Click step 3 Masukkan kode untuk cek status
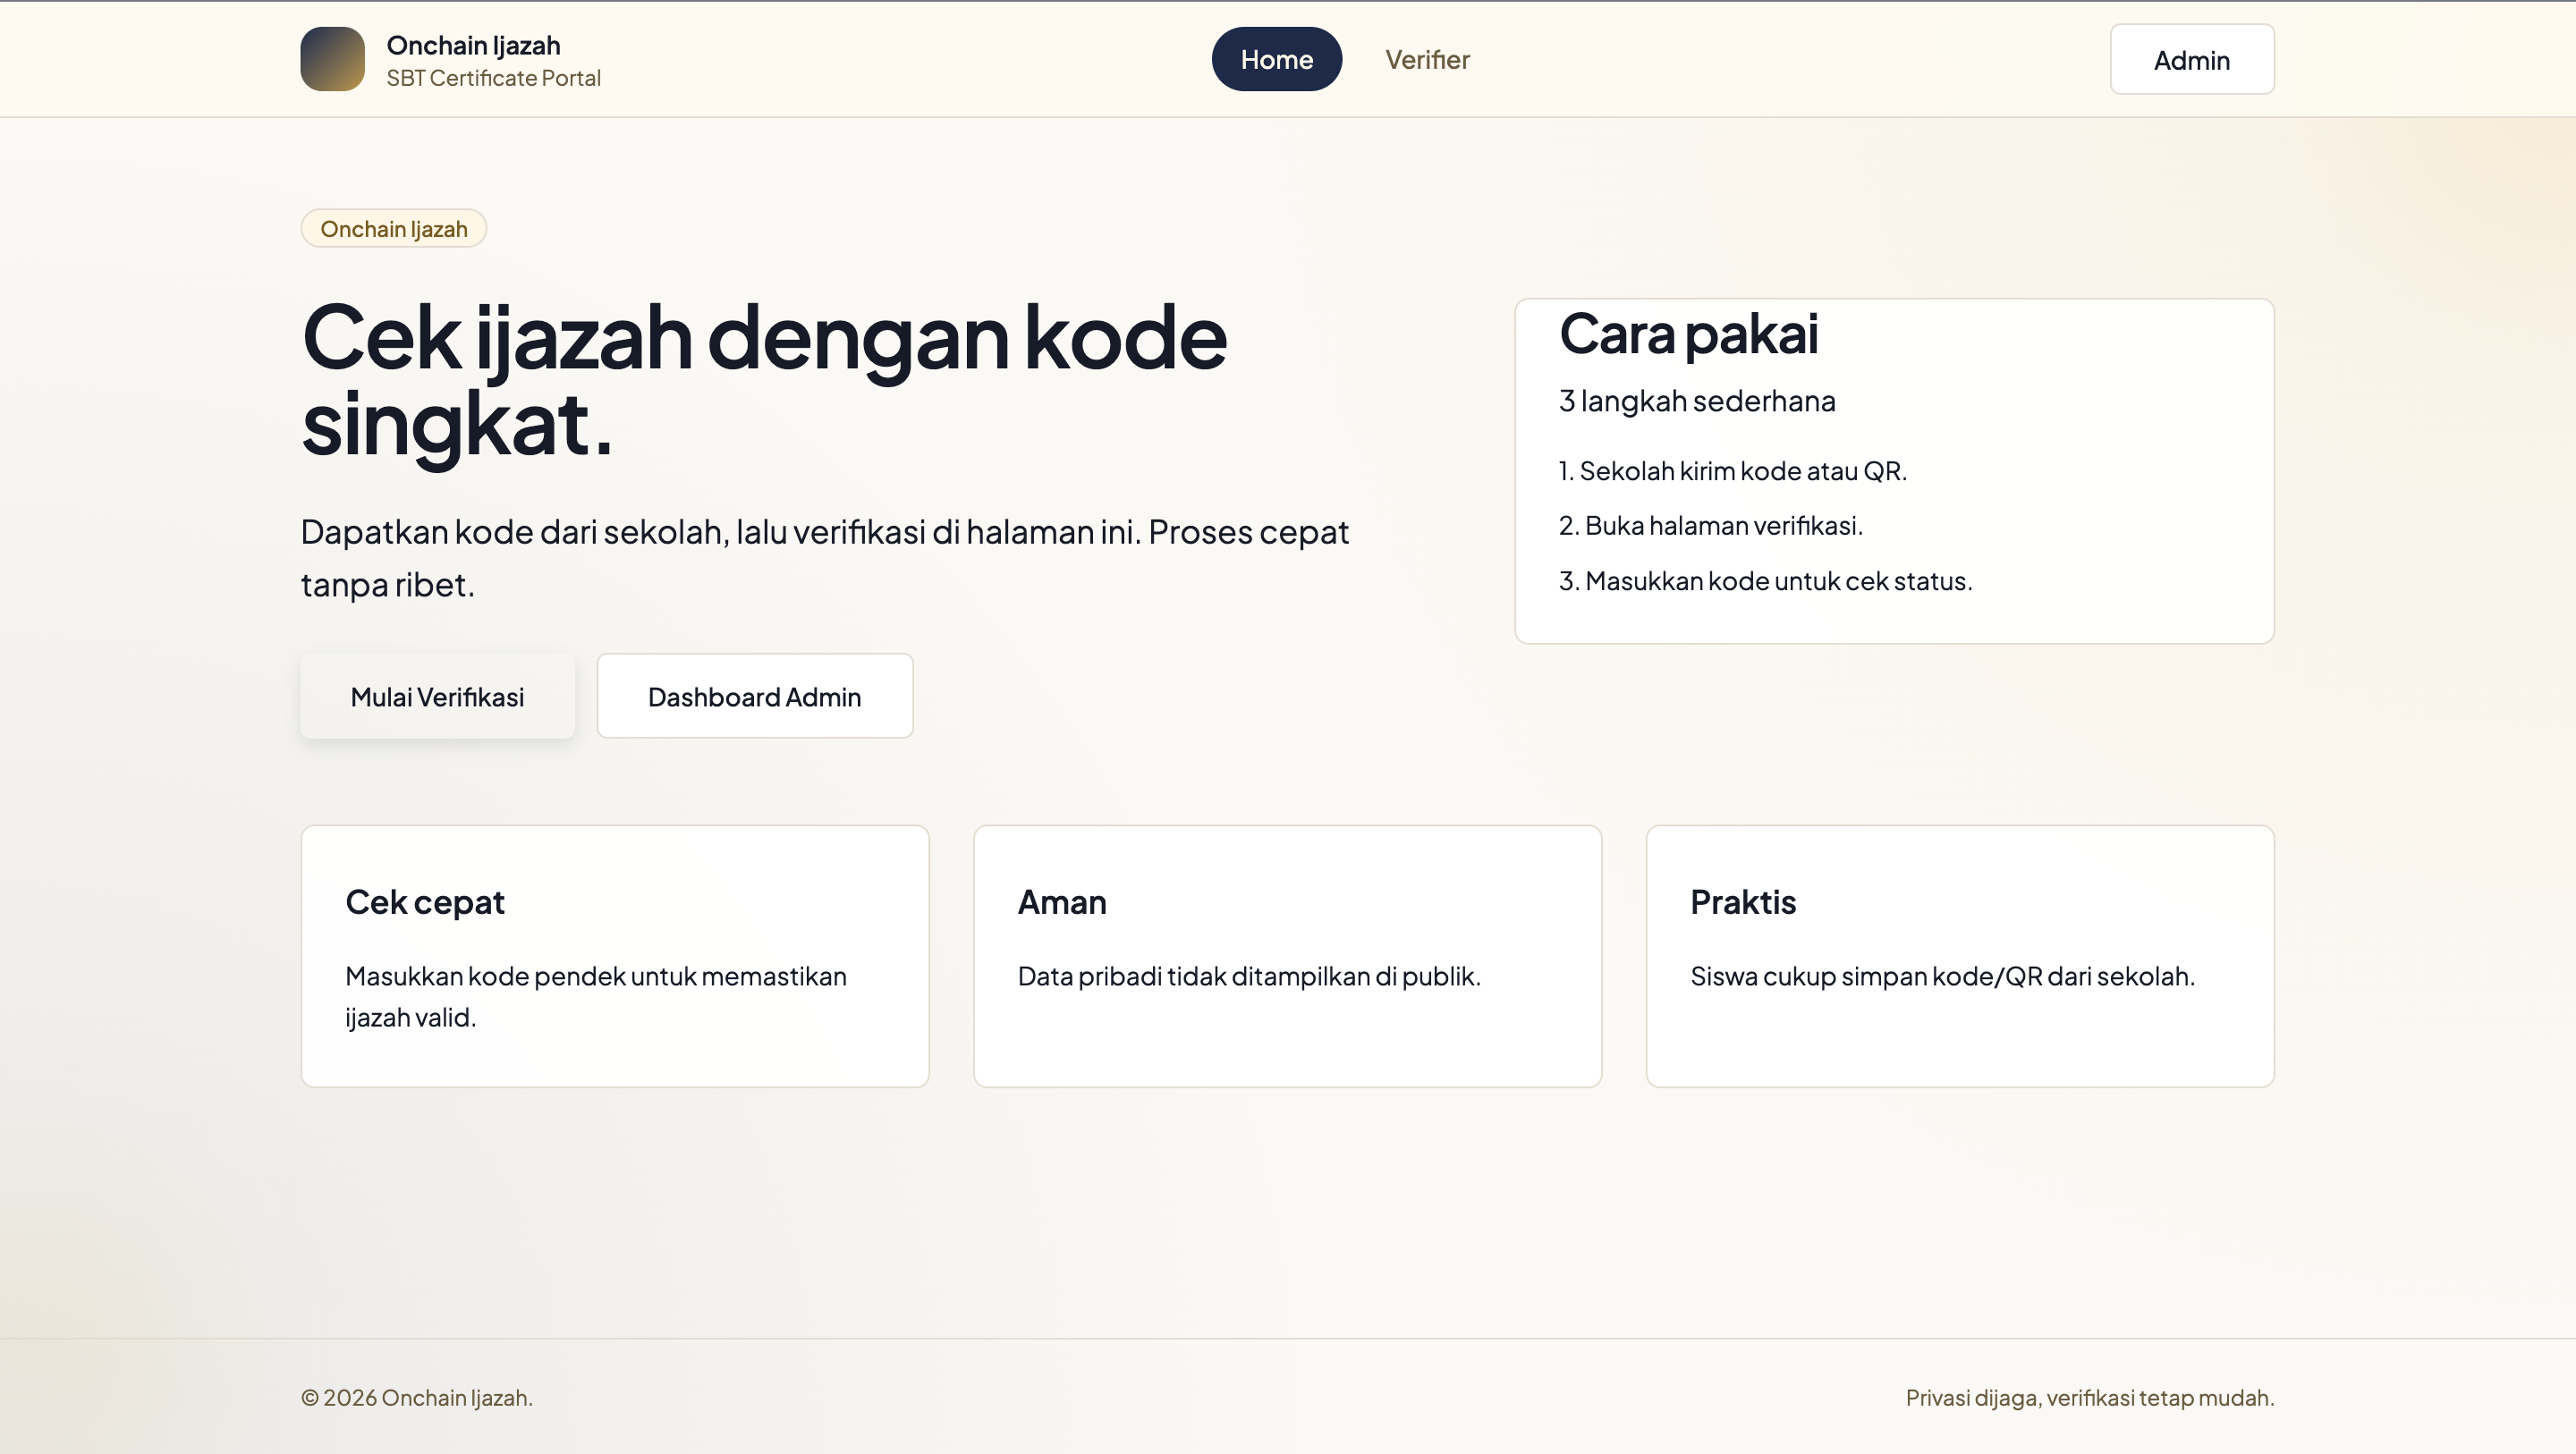2576x1454 pixels. 1766,581
